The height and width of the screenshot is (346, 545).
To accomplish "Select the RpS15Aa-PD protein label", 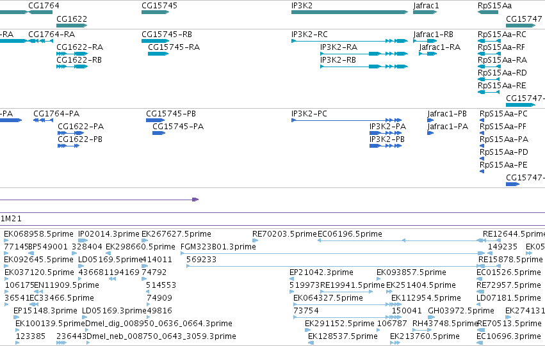I will pyautogui.click(x=503, y=152).
